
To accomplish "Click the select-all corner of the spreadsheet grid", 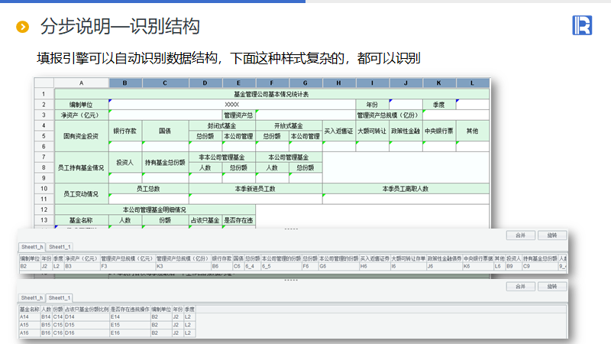I will [x=44, y=83].
